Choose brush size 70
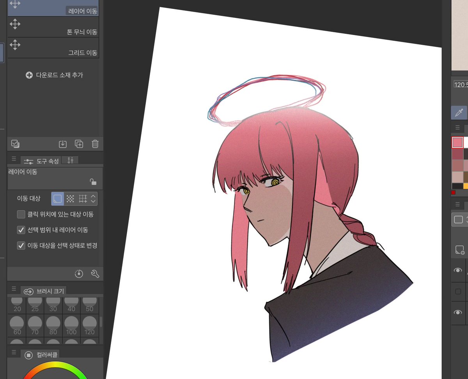468x379 pixels. [x=35, y=325]
